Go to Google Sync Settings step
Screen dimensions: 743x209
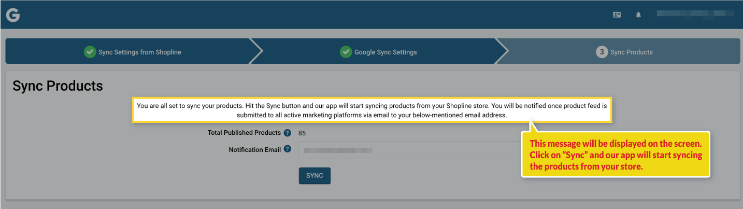click(x=378, y=52)
